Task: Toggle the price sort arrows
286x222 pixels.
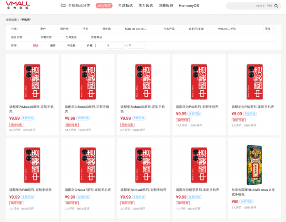Action: (x=95, y=45)
